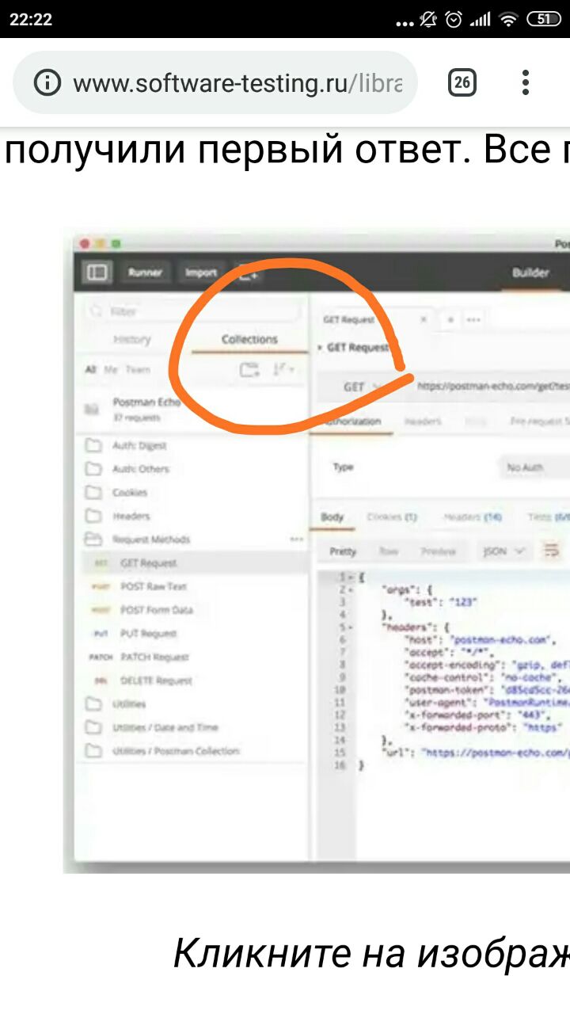
Task: Toggle Postman sidebar with the panel icon
Action: (x=97, y=272)
